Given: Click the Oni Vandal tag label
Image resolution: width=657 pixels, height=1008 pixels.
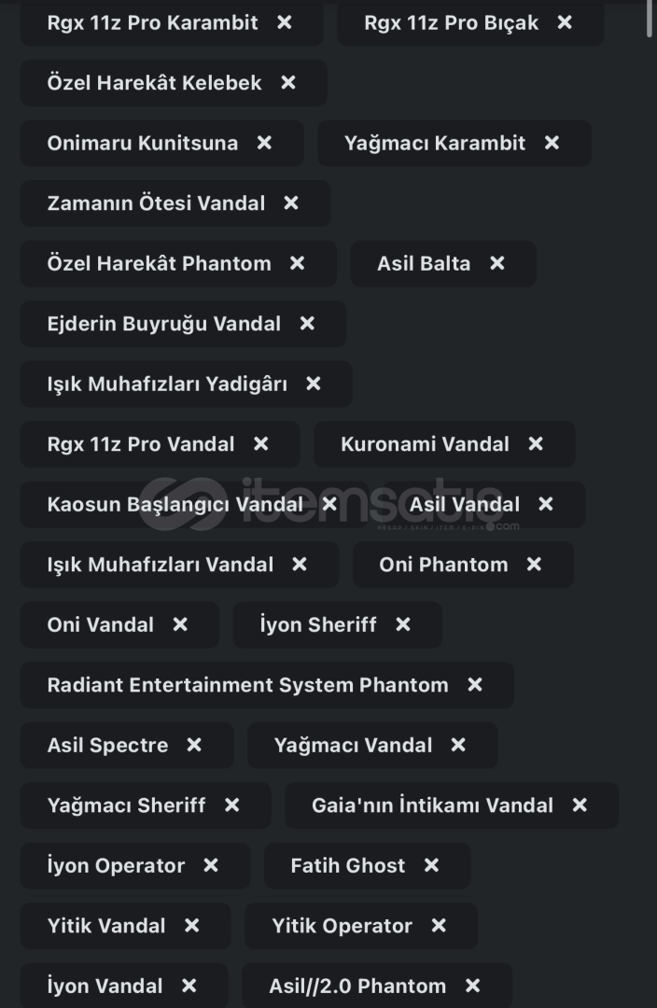Looking at the screenshot, I should click(100, 624).
